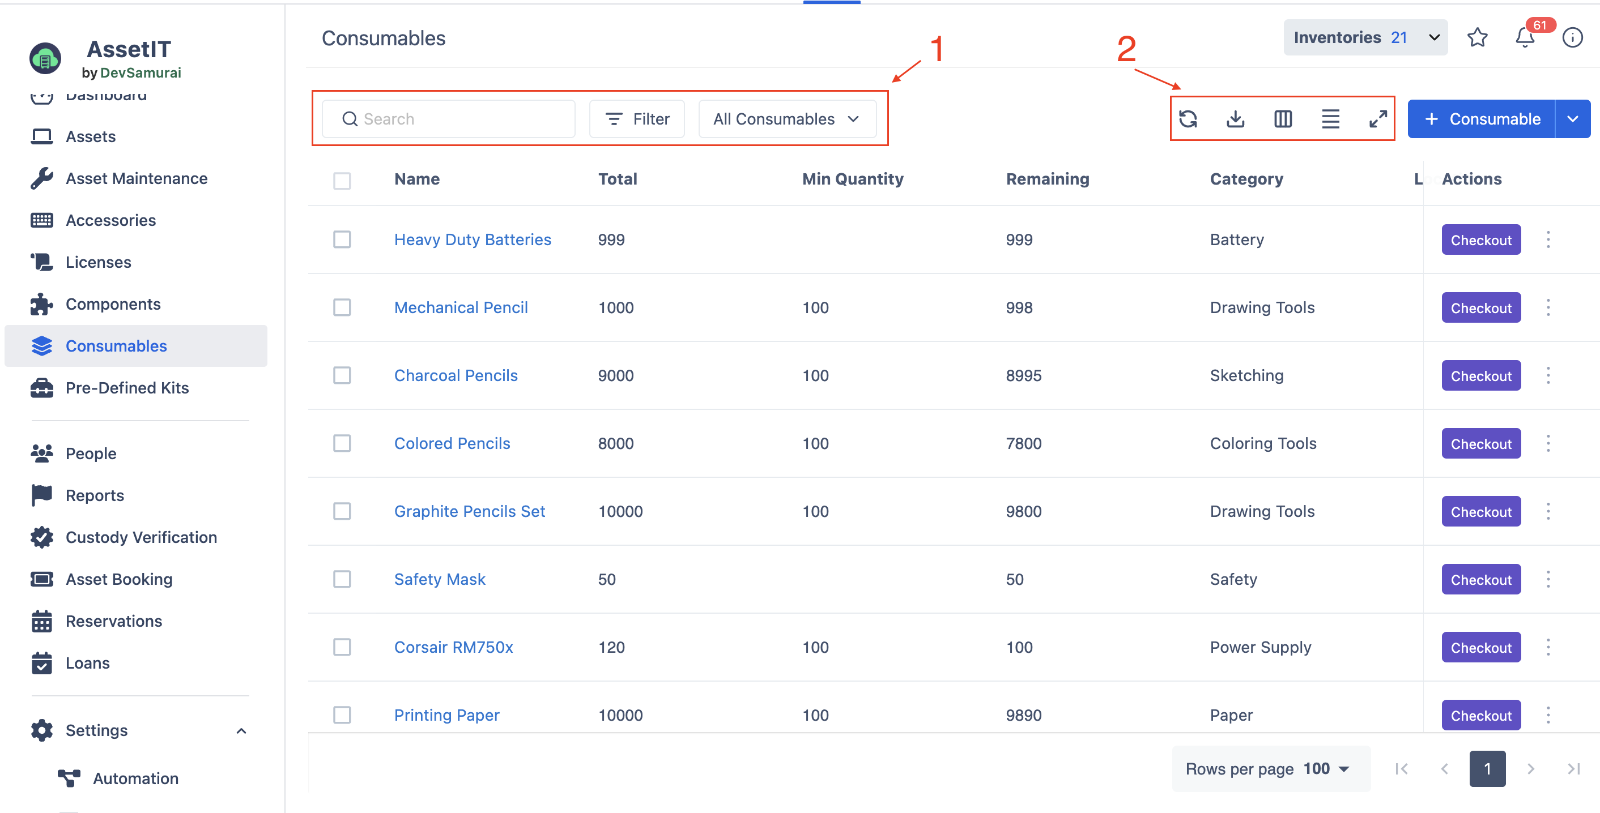Screen dimensions: 1600x813
Task: Open the All Consumables dropdown
Action: [786, 118]
